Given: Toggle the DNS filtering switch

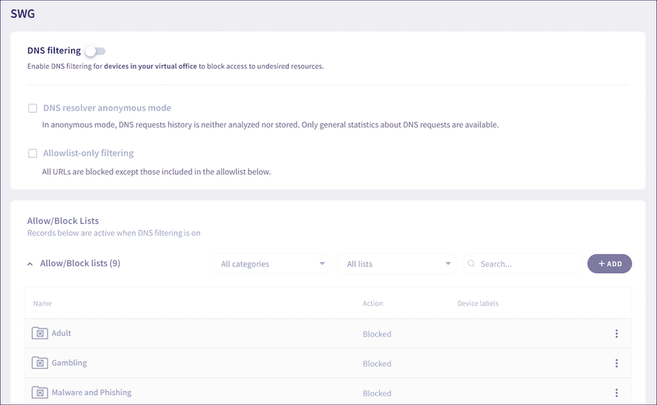Looking at the screenshot, I should [x=95, y=51].
